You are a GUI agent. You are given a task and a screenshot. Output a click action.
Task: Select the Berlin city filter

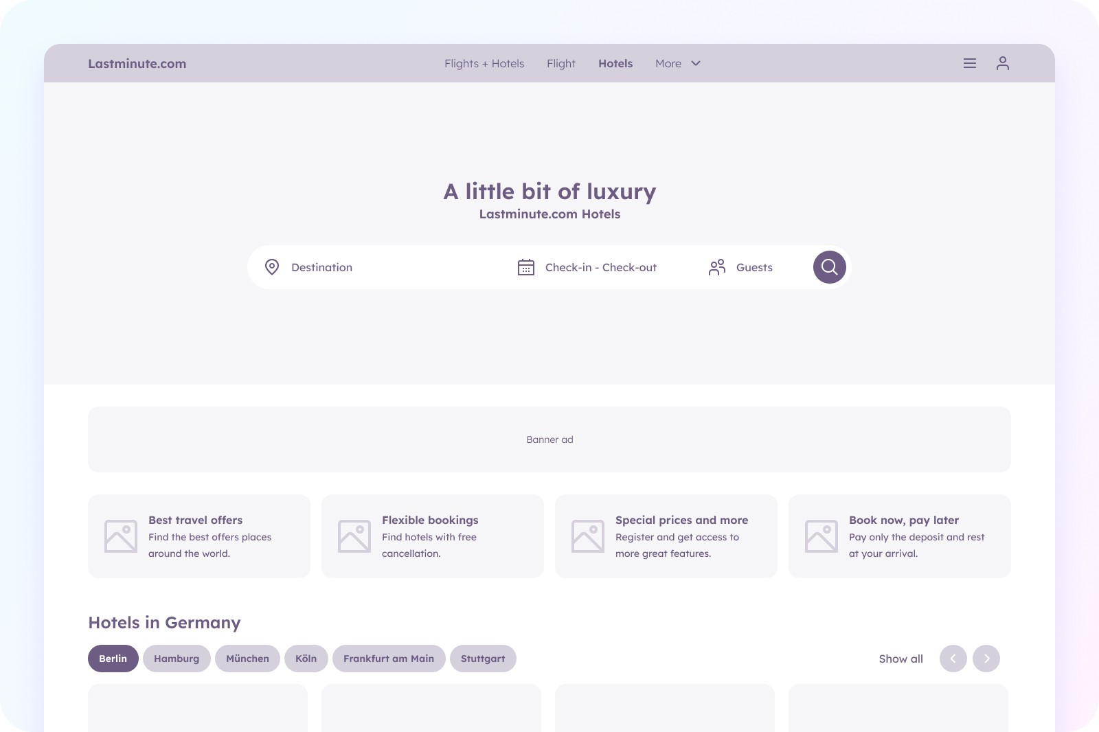pos(113,659)
